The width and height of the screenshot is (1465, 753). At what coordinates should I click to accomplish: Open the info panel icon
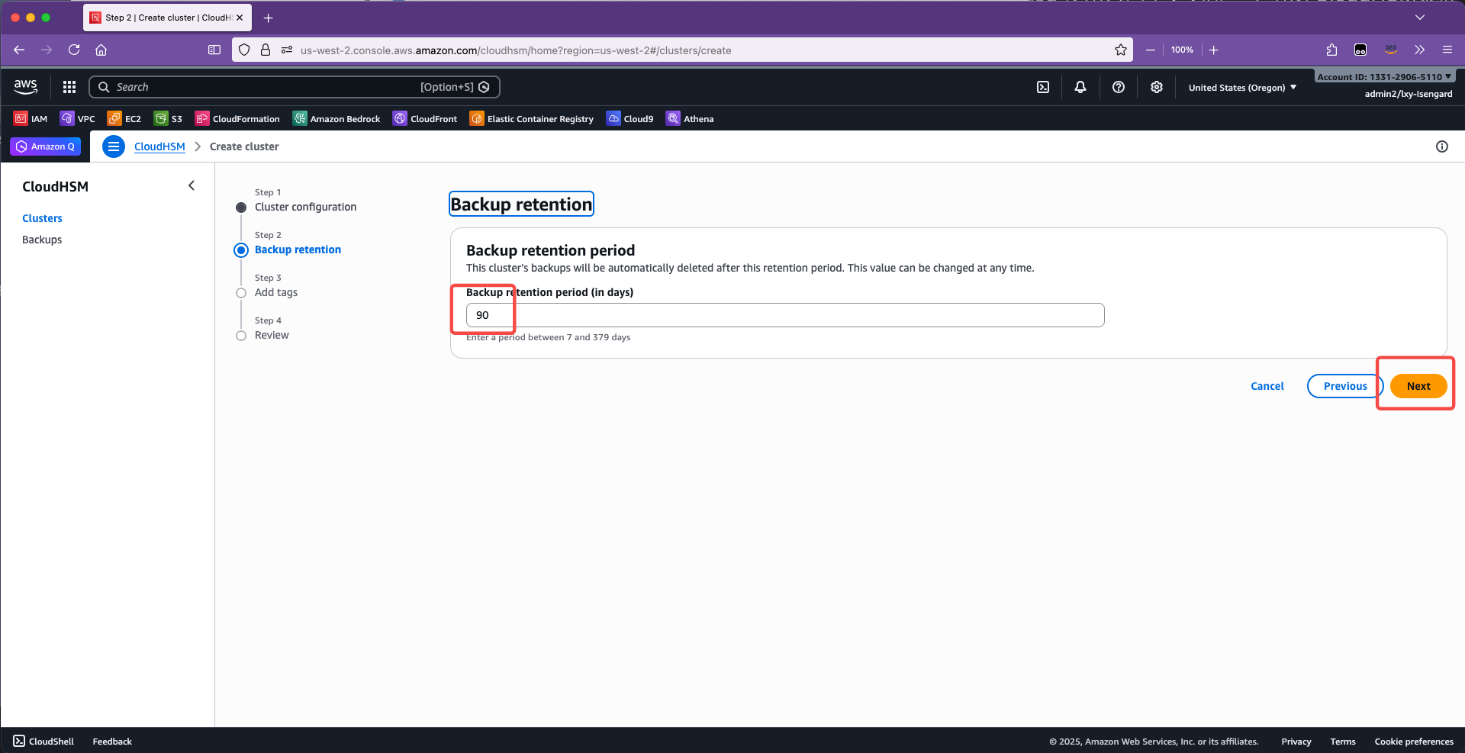click(1442, 146)
